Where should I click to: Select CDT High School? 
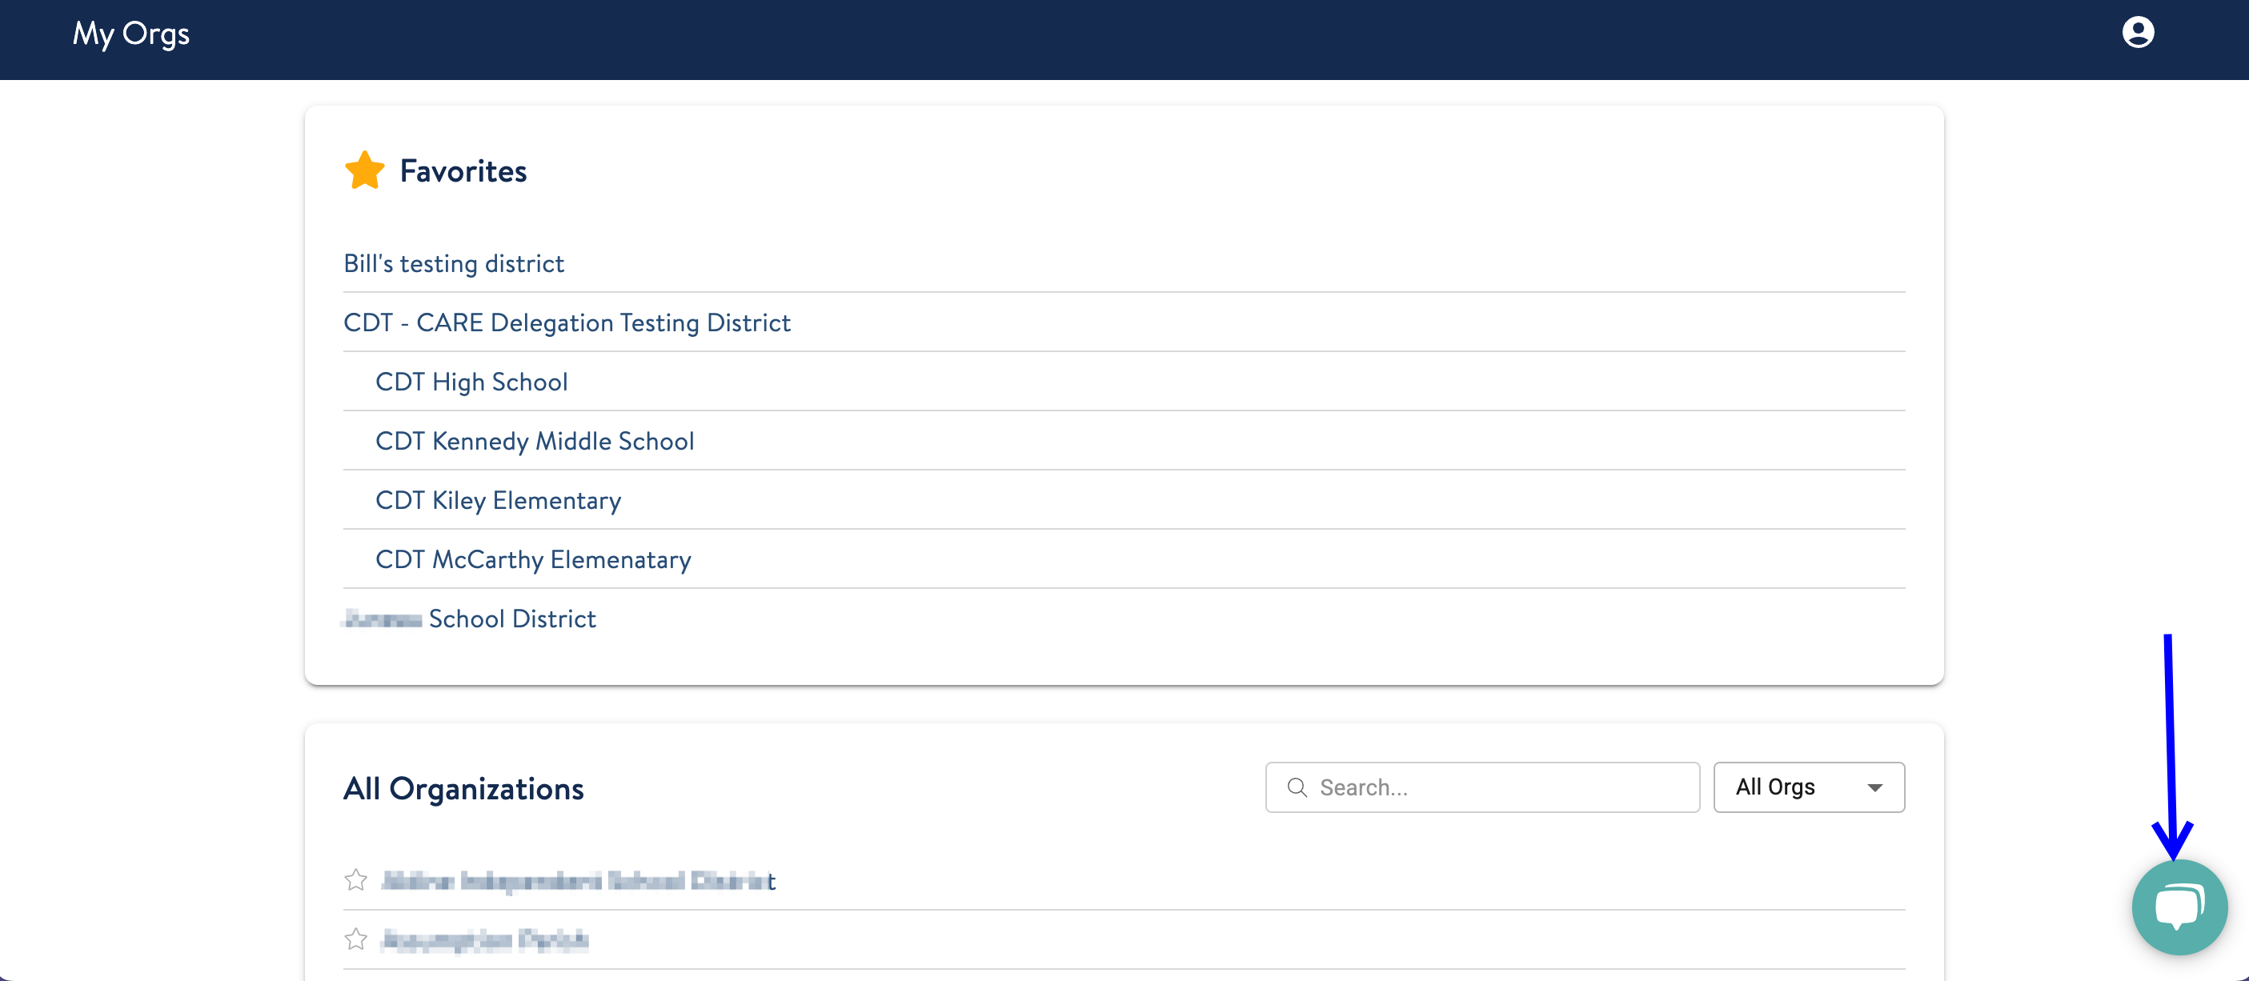[x=471, y=382]
